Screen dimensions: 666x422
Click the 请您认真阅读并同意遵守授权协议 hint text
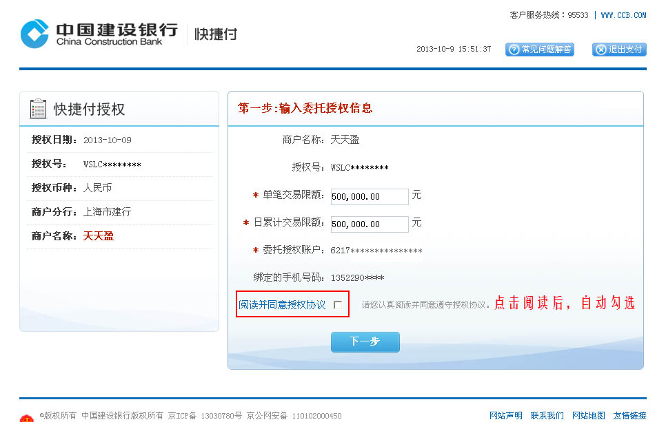(x=425, y=304)
